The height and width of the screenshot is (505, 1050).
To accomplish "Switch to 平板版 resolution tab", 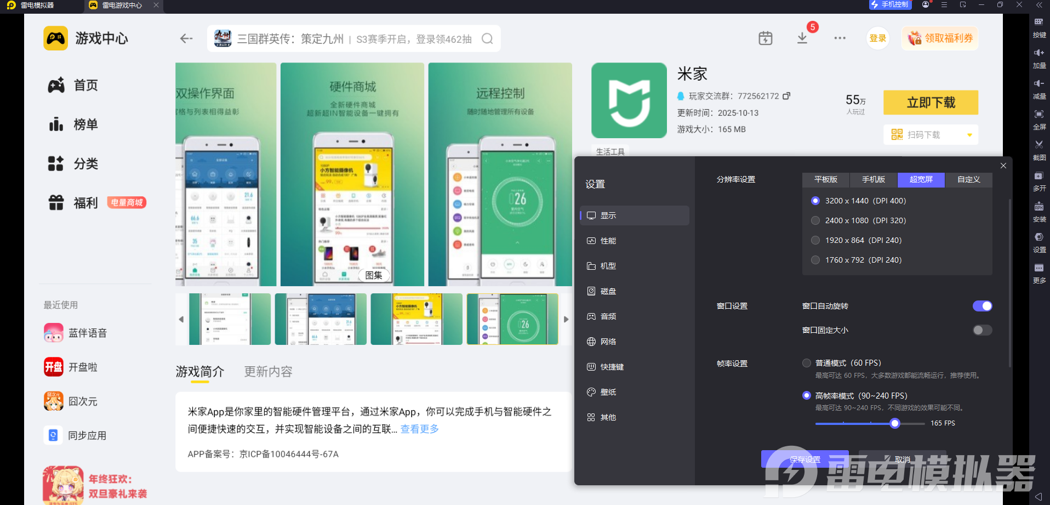I will click(x=826, y=180).
